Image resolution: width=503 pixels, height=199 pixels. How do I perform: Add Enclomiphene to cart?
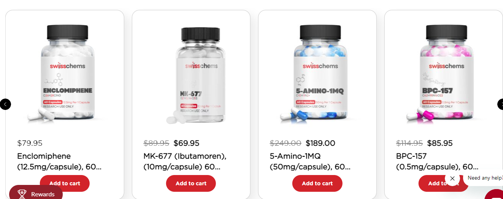click(x=65, y=183)
